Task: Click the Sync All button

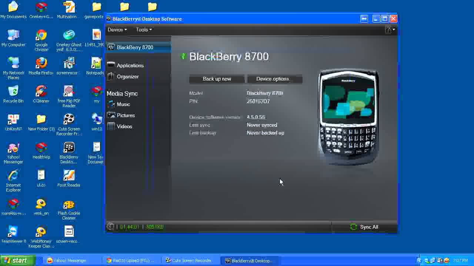Action: tap(364, 227)
